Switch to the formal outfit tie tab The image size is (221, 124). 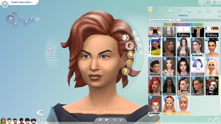[160, 11]
